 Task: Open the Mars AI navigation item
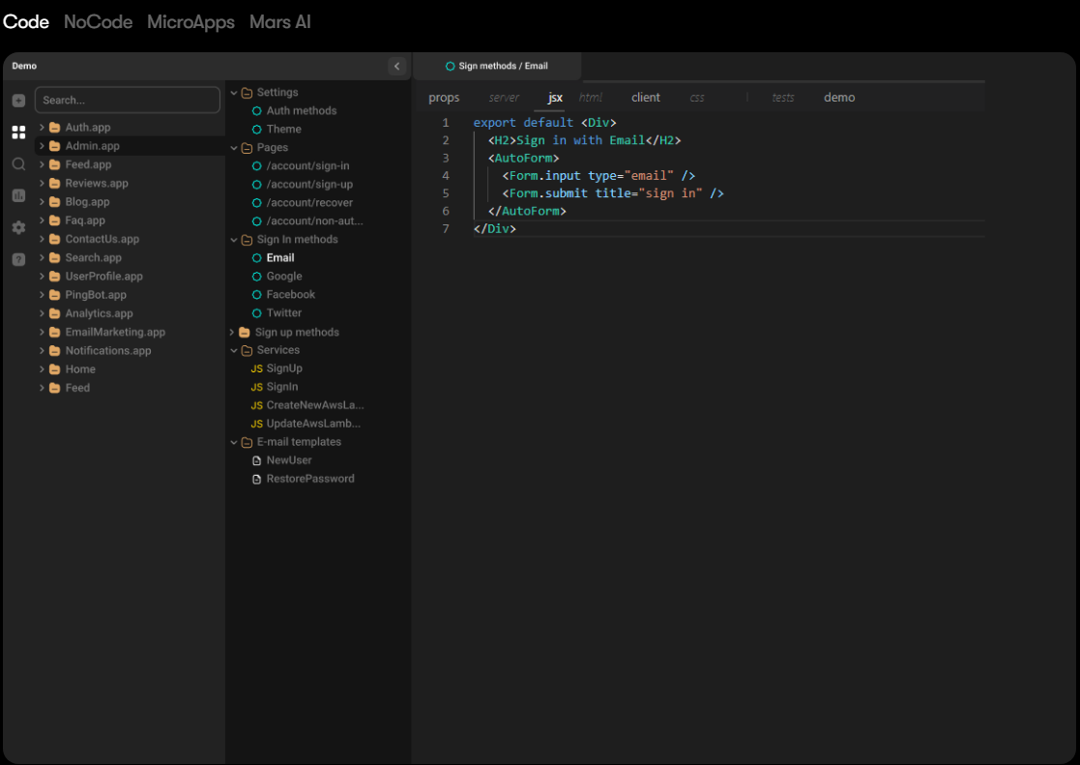[279, 22]
